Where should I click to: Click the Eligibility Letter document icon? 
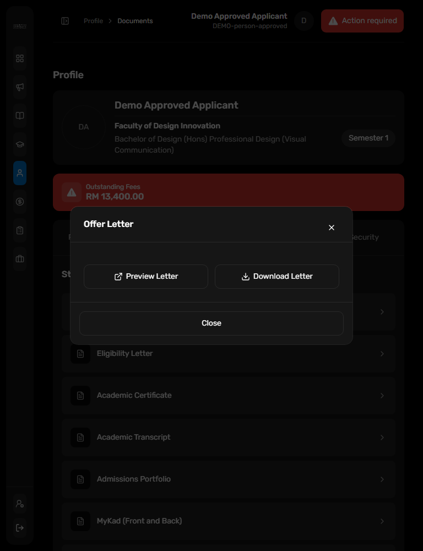[x=80, y=354]
